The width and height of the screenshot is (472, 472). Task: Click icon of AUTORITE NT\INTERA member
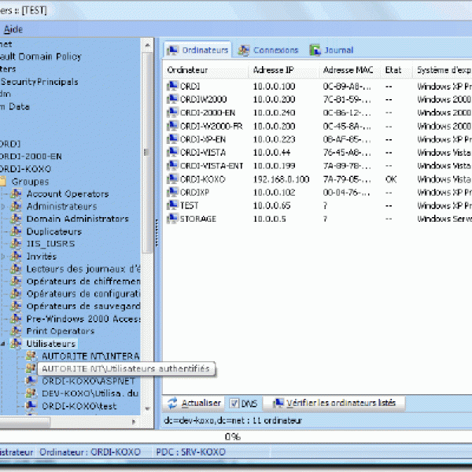(x=31, y=356)
